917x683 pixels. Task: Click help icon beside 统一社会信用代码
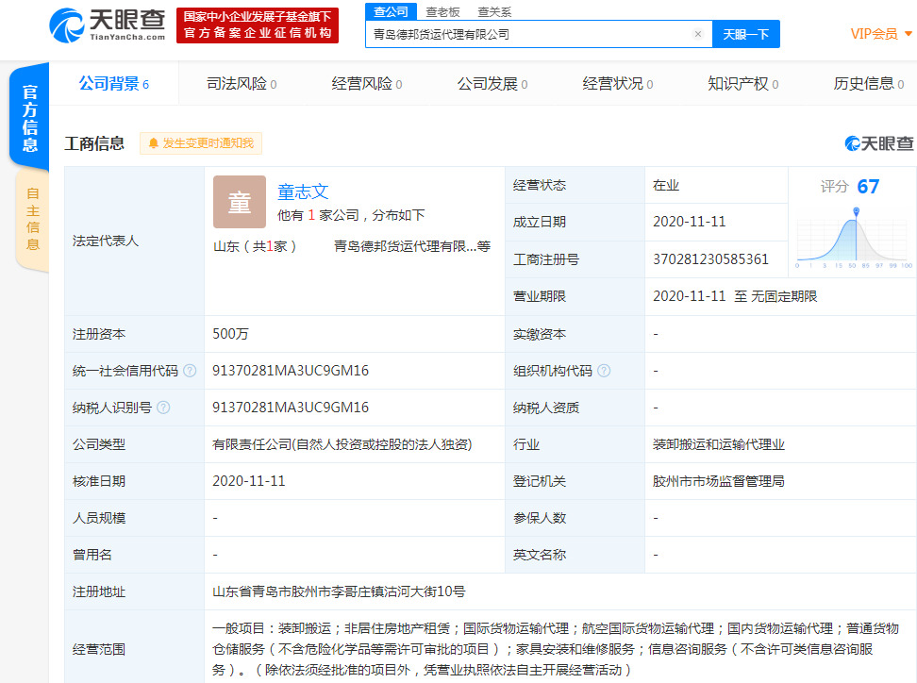pos(190,371)
